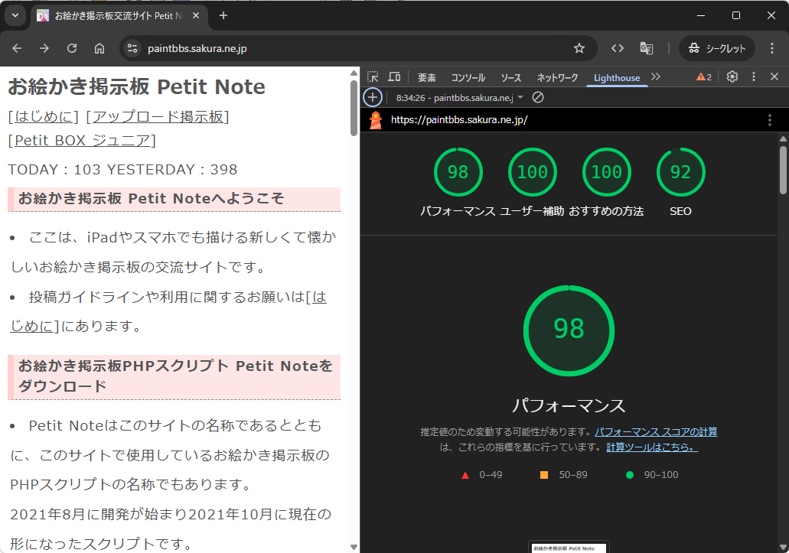Image resolution: width=789 pixels, height=553 pixels.
Task: Close the DevTools panel
Action: (x=774, y=76)
